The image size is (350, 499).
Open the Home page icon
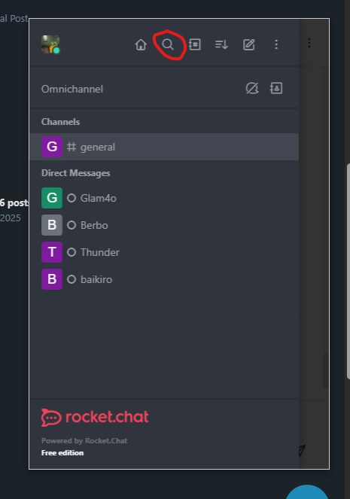(x=141, y=44)
